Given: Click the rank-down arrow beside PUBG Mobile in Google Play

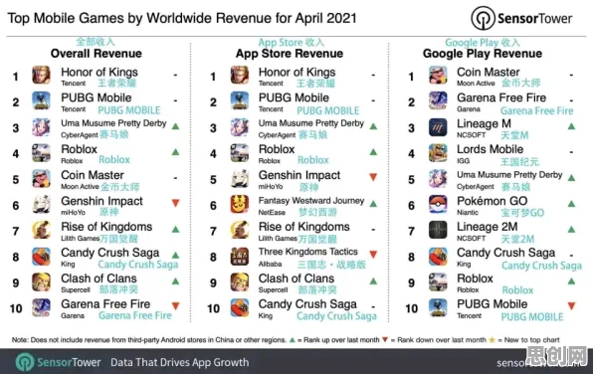Looking at the screenshot, I should [571, 305].
